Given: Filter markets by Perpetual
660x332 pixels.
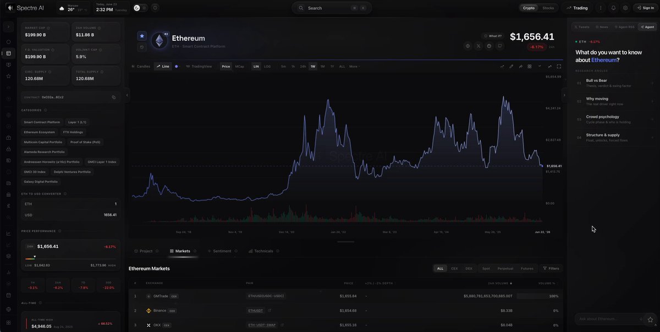Looking at the screenshot, I should [505, 268].
